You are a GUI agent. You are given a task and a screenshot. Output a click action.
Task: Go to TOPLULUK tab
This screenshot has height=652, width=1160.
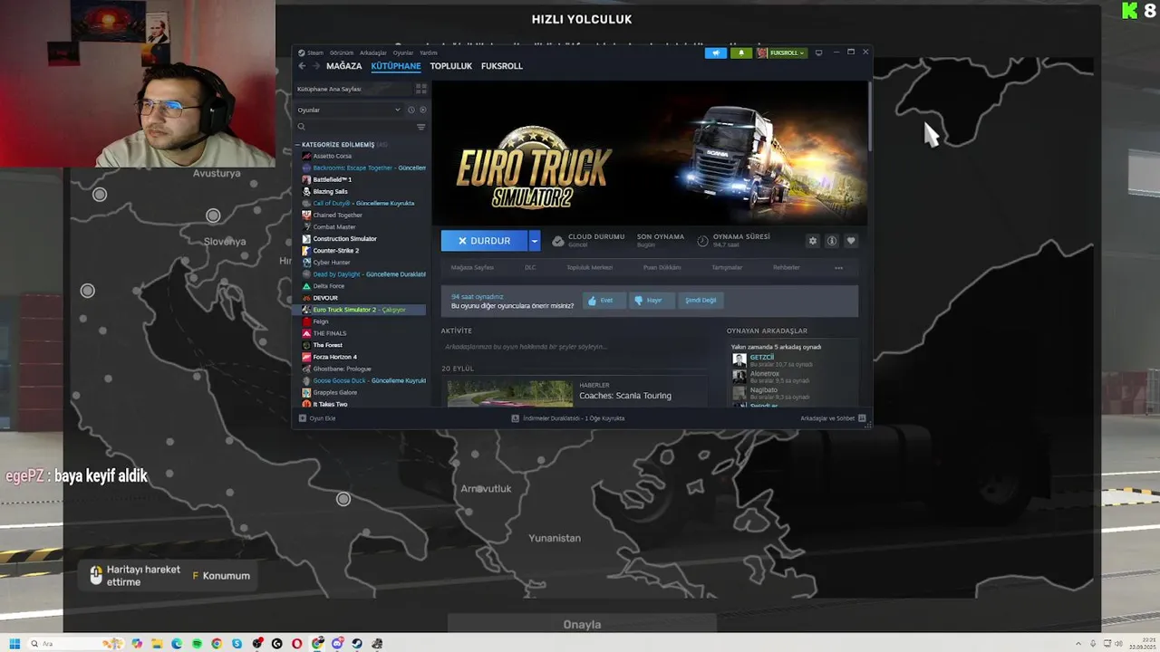[451, 66]
